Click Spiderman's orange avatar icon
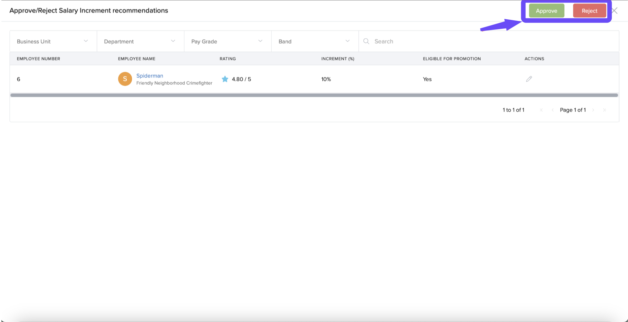Image resolution: width=628 pixels, height=322 pixels. pyautogui.click(x=125, y=79)
